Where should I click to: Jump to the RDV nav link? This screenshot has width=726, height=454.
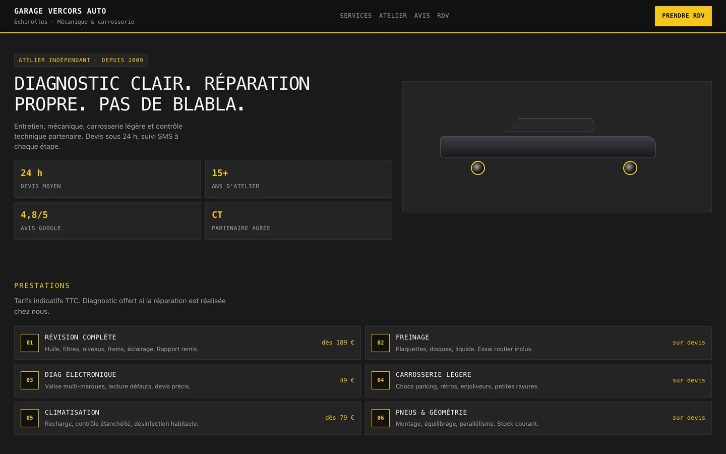point(443,16)
